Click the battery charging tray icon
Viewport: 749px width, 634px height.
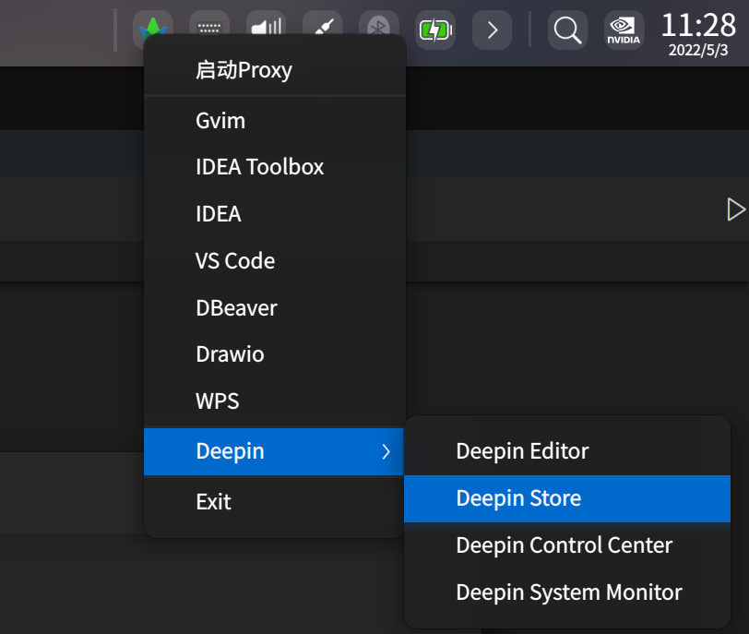(434, 30)
